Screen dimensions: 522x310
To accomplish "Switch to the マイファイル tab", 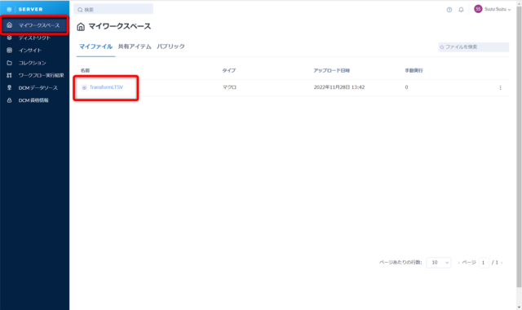I will pos(95,46).
